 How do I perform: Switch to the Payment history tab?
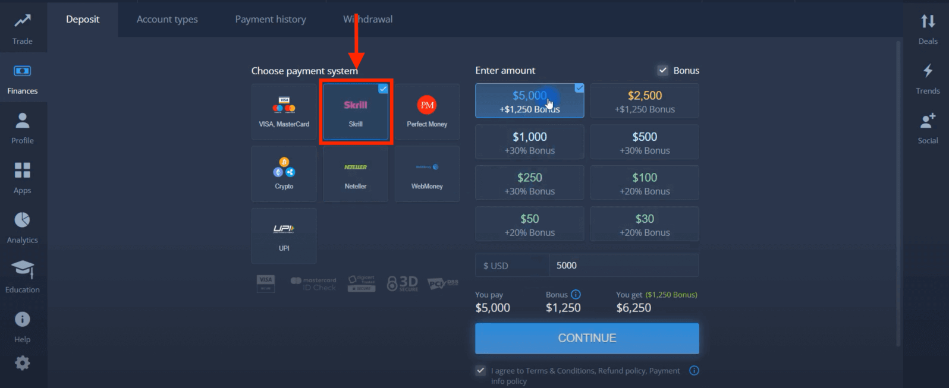tap(271, 19)
